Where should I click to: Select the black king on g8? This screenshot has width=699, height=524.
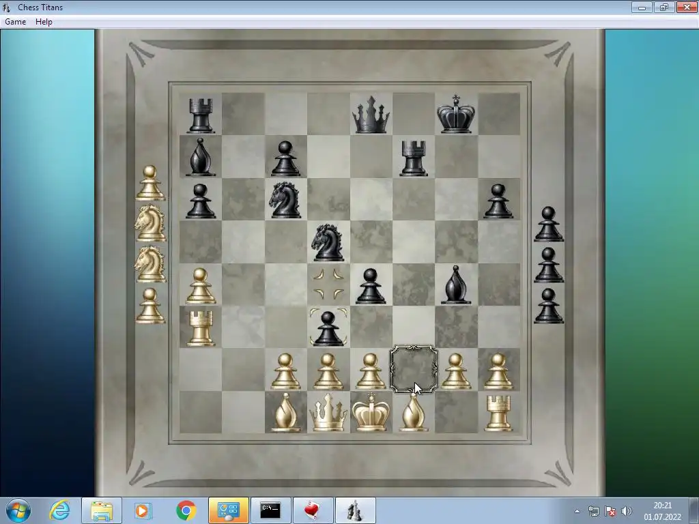coord(456,114)
